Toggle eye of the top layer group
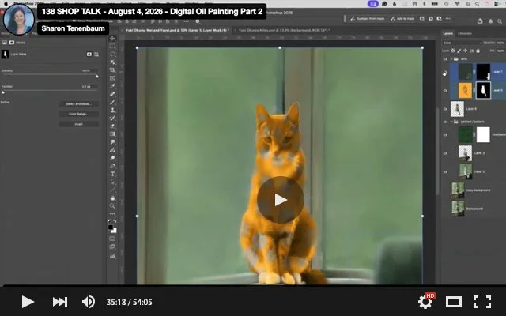This screenshot has width=506, height=316. 445,59
